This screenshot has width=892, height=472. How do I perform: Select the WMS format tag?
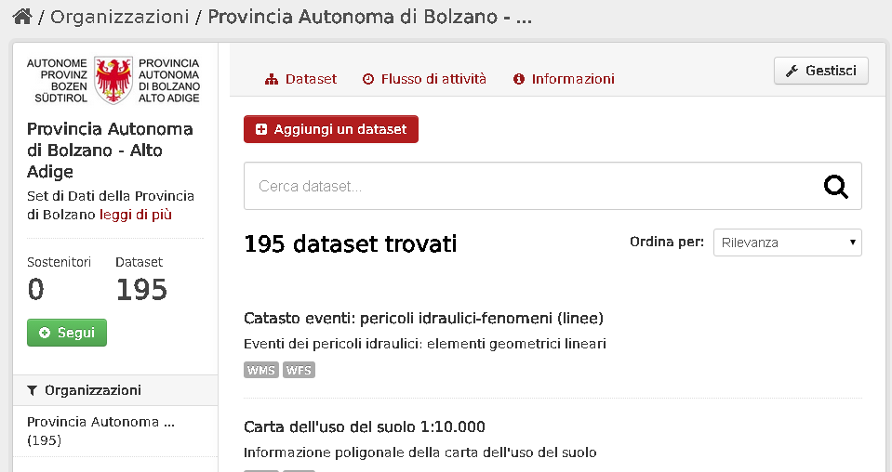[261, 370]
